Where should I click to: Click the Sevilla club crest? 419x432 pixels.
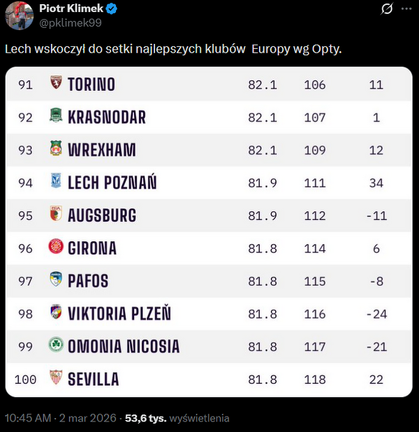[56, 379]
